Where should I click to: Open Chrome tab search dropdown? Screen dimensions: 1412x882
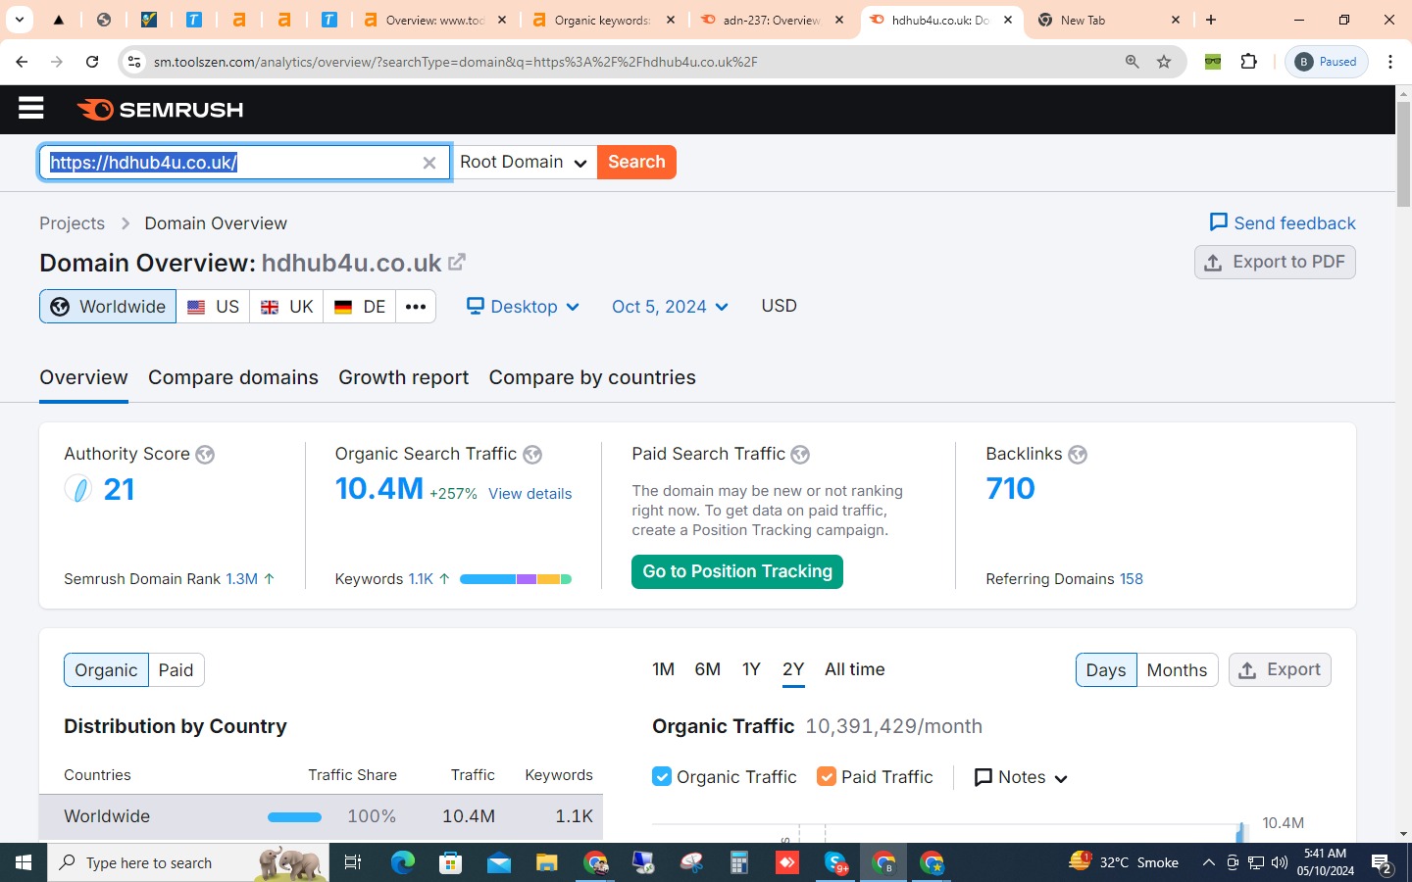(19, 20)
